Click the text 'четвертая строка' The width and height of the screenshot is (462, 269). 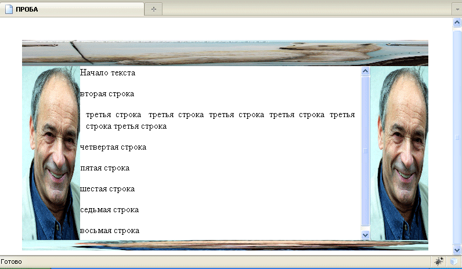113,147
